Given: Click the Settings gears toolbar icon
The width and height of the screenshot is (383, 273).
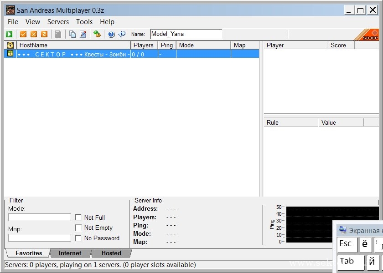Looking at the screenshot, I should click(97, 34).
